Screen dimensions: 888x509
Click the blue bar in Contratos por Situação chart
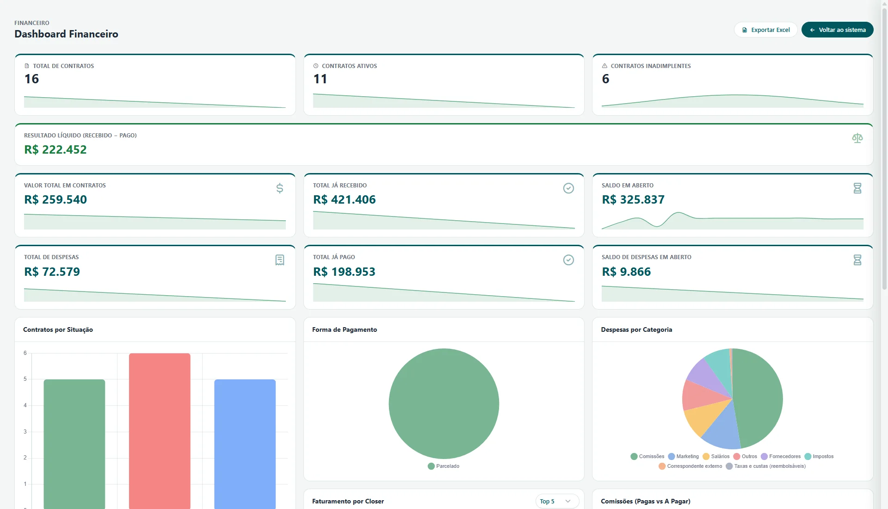coord(245,444)
